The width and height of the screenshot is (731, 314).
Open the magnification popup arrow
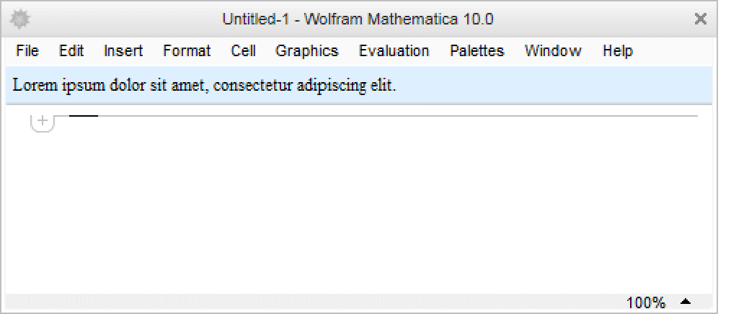click(686, 302)
